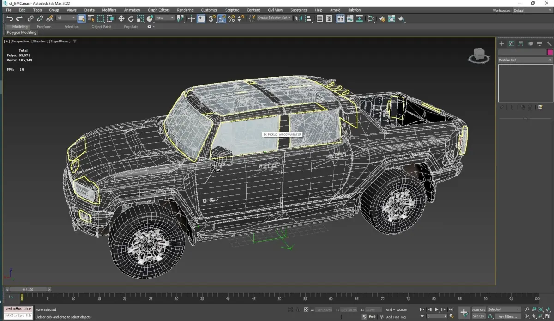The image size is (554, 321).
Task: Click the Key Filters button
Action: (507, 316)
